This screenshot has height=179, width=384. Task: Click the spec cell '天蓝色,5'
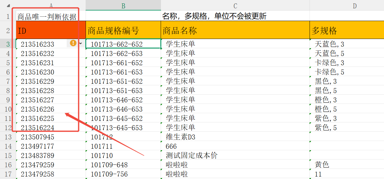coord(329,53)
